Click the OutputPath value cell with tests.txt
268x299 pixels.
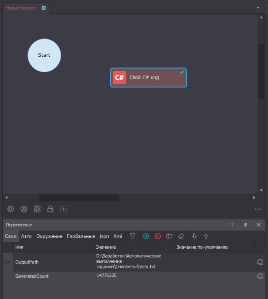click(134, 262)
